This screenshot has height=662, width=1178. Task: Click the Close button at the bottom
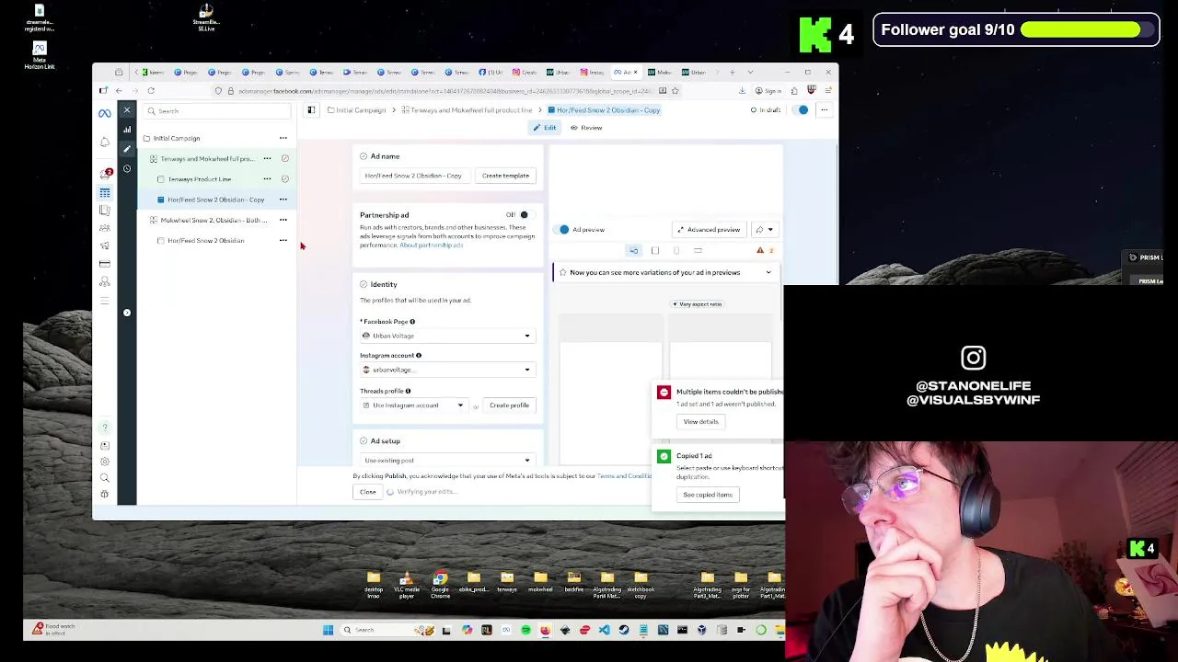click(x=367, y=492)
